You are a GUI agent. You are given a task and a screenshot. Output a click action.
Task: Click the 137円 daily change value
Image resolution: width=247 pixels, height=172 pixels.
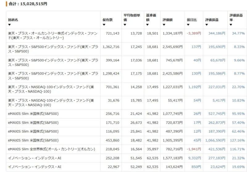196,47
